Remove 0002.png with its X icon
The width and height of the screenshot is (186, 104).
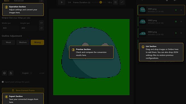(181, 22)
